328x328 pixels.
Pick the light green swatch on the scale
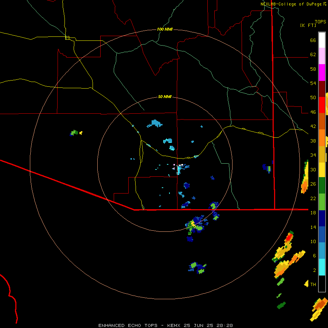[322, 202]
